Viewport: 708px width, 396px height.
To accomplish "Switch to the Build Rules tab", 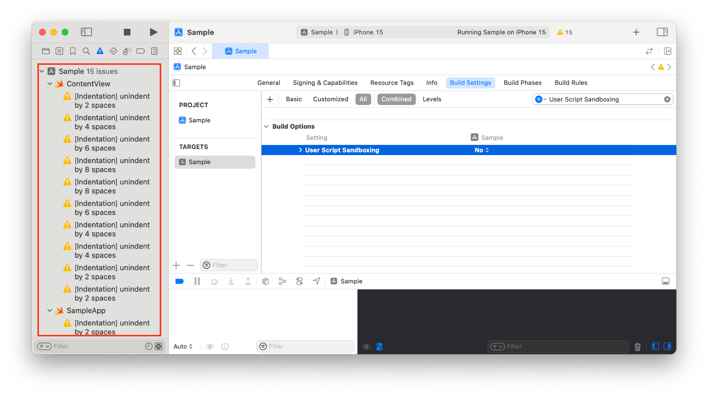I will click(571, 83).
